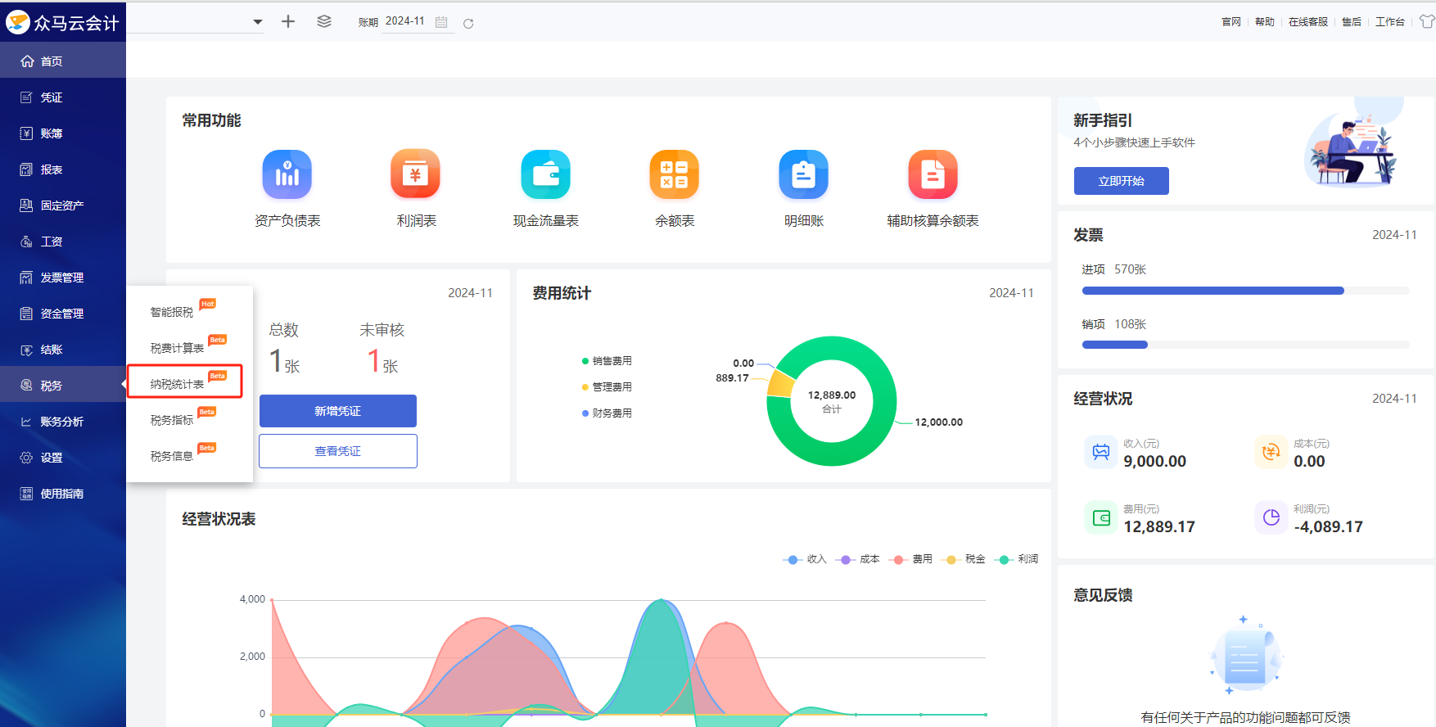Open the 资产负债表 balance sheet icon
1436x727 pixels.
287,174
